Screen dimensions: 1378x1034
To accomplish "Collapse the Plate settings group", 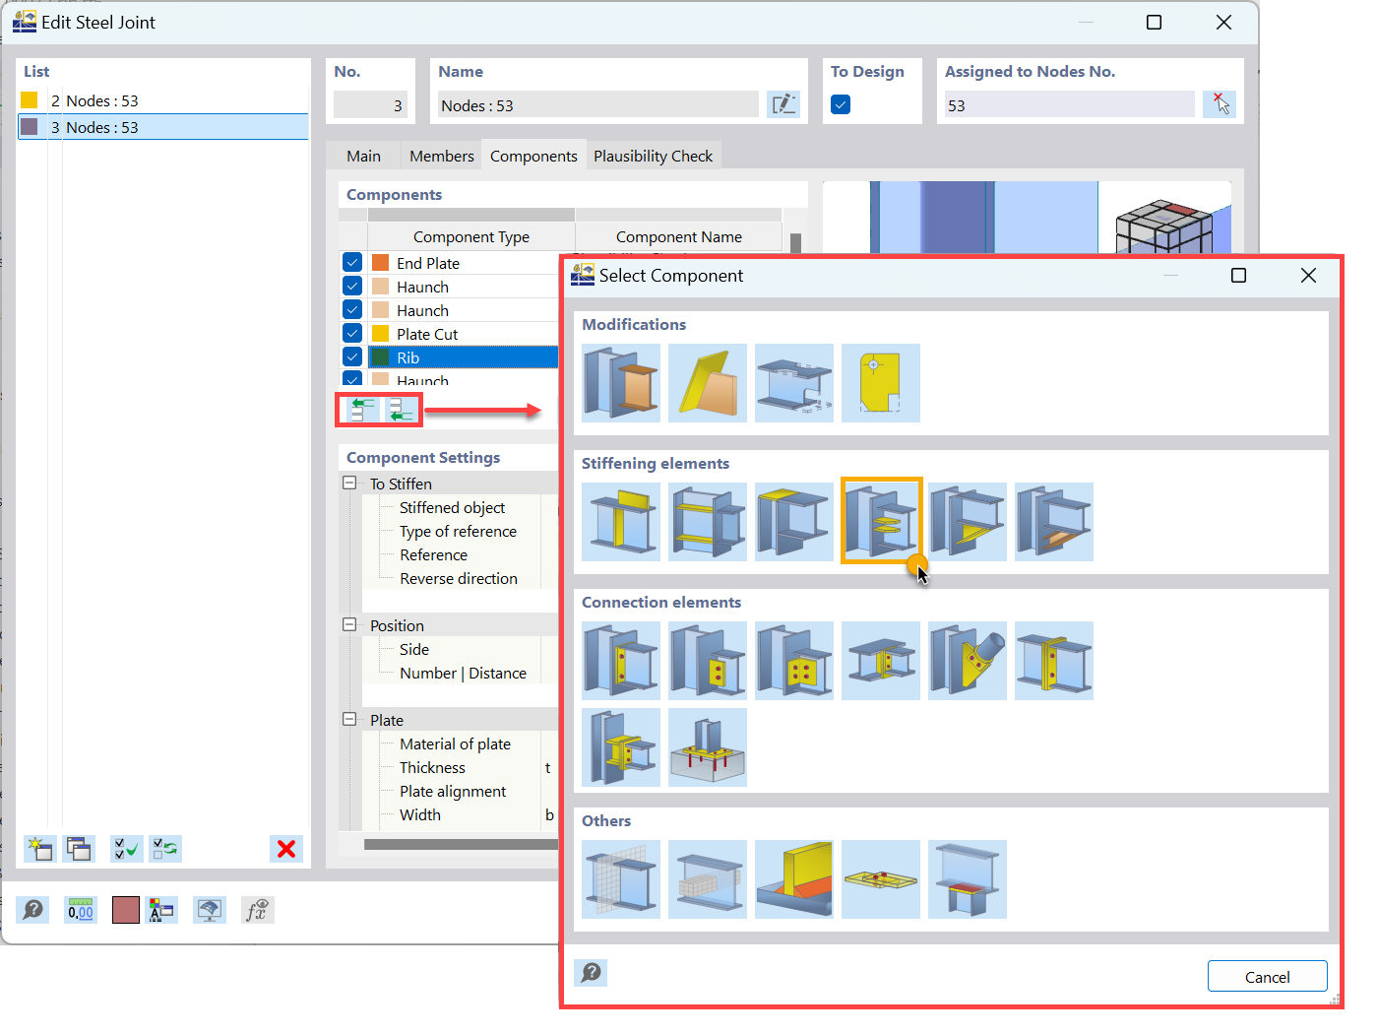I will pyautogui.click(x=349, y=720).
